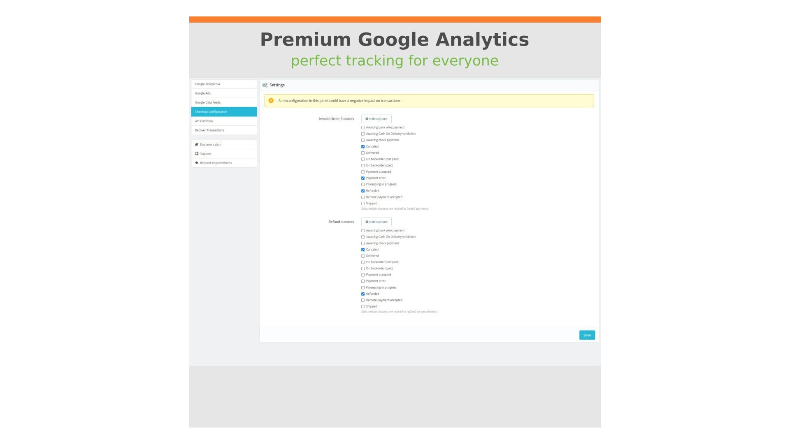Click the gear icon inside Refund statuses Hide Options
Screen dimensions: 790x444
tap(367, 222)
